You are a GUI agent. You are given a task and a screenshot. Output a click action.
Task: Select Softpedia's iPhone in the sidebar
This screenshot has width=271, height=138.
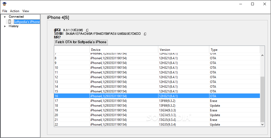tap(27, 22)
